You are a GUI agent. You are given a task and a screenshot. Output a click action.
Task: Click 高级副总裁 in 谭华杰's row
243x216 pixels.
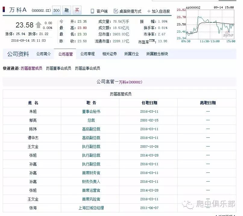click(91, 138)
